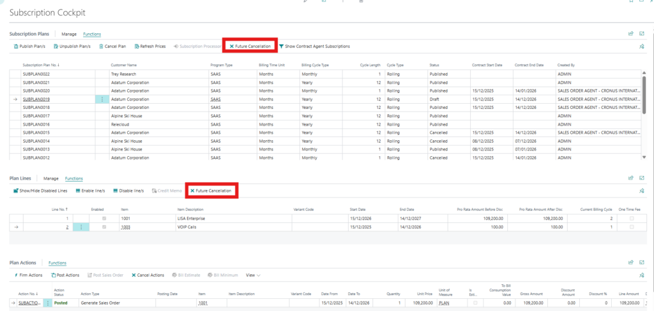Click Show/Hide Disabled Lines in Plan Lines
Viewport: 654px width, 311px height.
click(40, 191)
